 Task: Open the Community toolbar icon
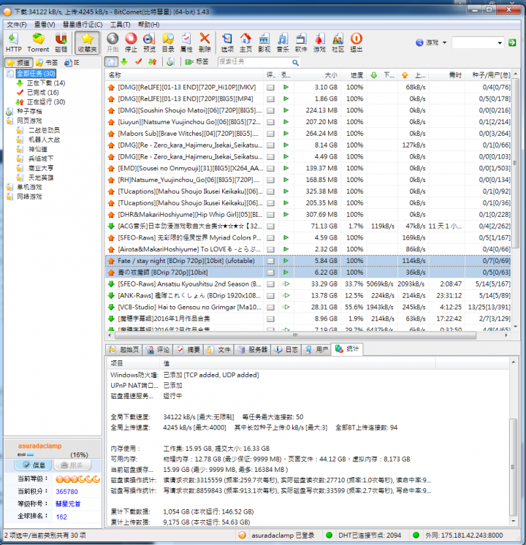[338, 42]
